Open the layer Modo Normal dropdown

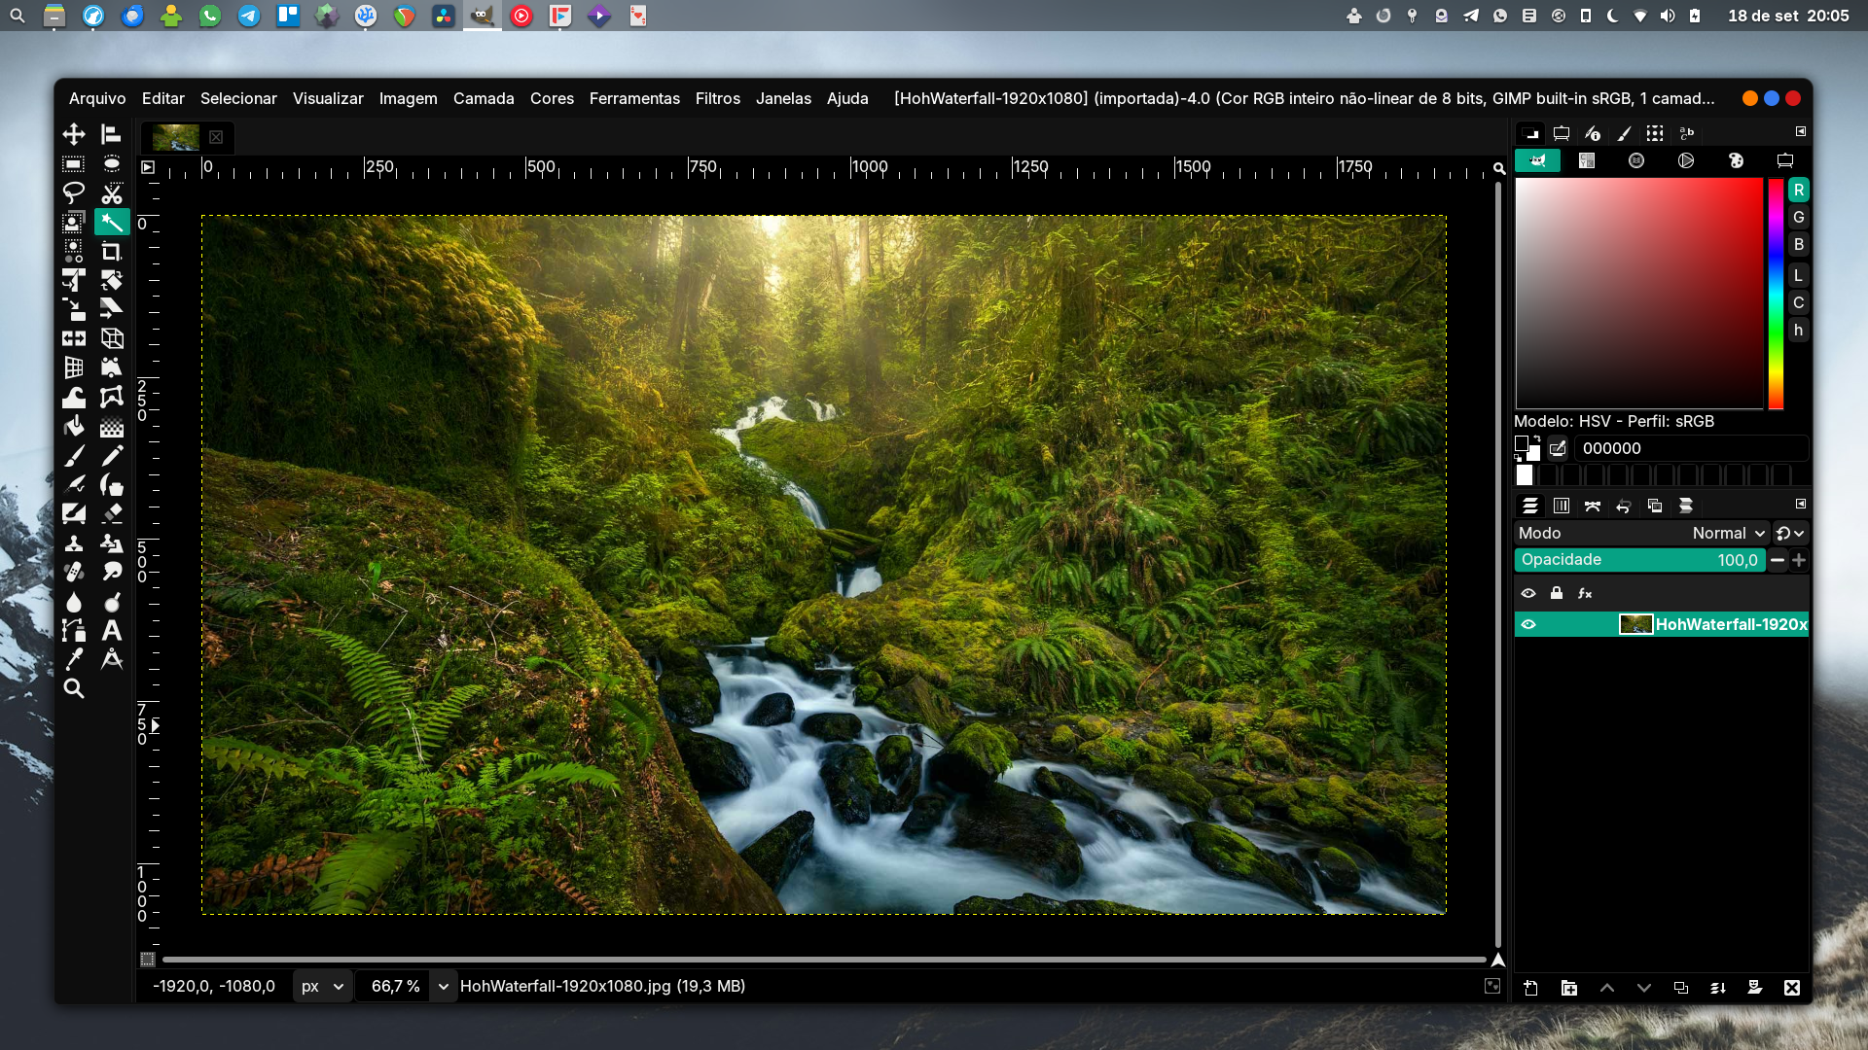pos(1728,534)
